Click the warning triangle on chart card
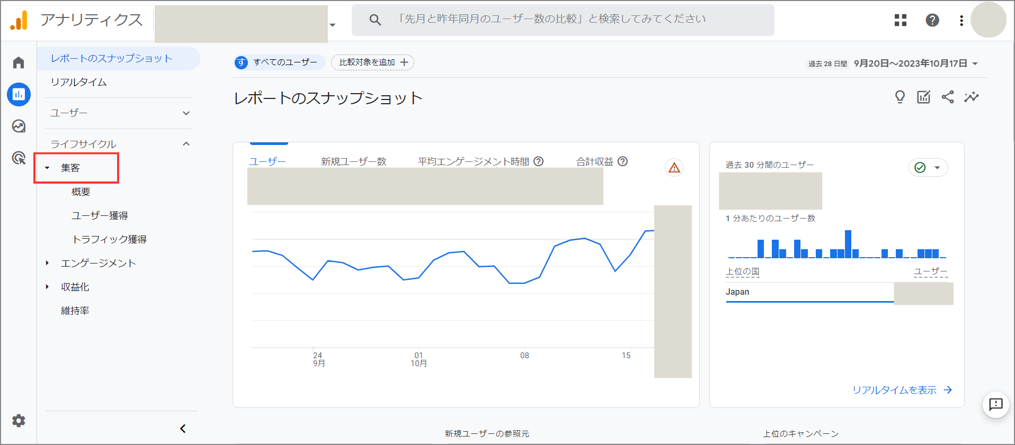 674,168
